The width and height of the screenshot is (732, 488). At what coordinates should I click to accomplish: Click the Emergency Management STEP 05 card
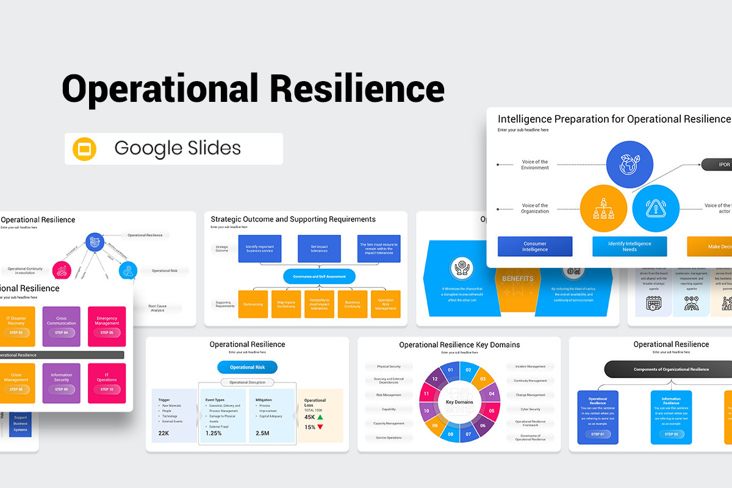click(x=107, y=326)
